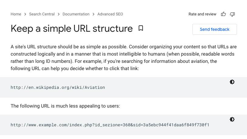This screenshot has width=247, height=139.
Task: Click the Rate and review label
Action: [x=202, y=14]
